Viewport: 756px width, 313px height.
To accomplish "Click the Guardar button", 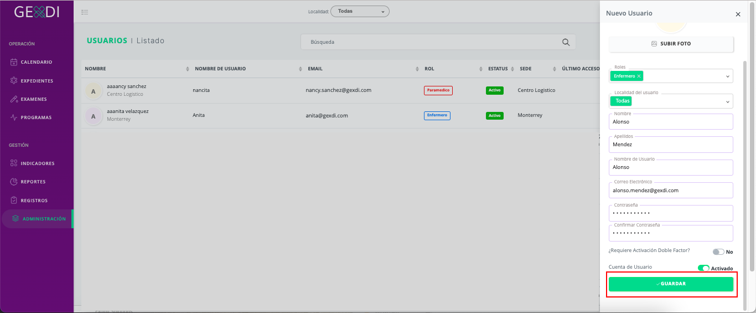I will (671, 284).
